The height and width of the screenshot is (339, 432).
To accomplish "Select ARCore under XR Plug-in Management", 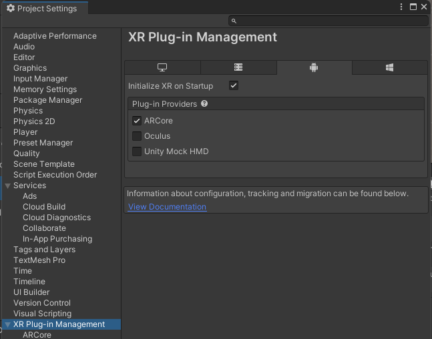I will (x=37, y=335).
